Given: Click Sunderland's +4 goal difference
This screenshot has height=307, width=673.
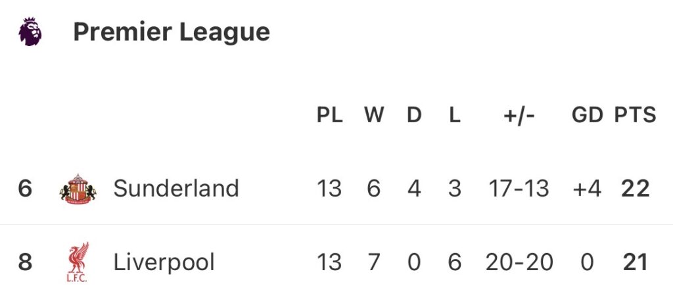Looking at the screenshot, I should tap(587, 189).
